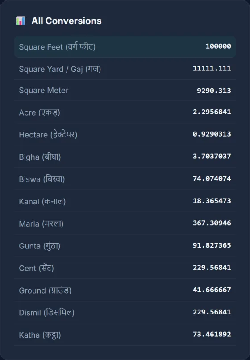Click the value 91.827365
Image resolution: width=250 pixels, height=360 pixels.
point(212,245)
